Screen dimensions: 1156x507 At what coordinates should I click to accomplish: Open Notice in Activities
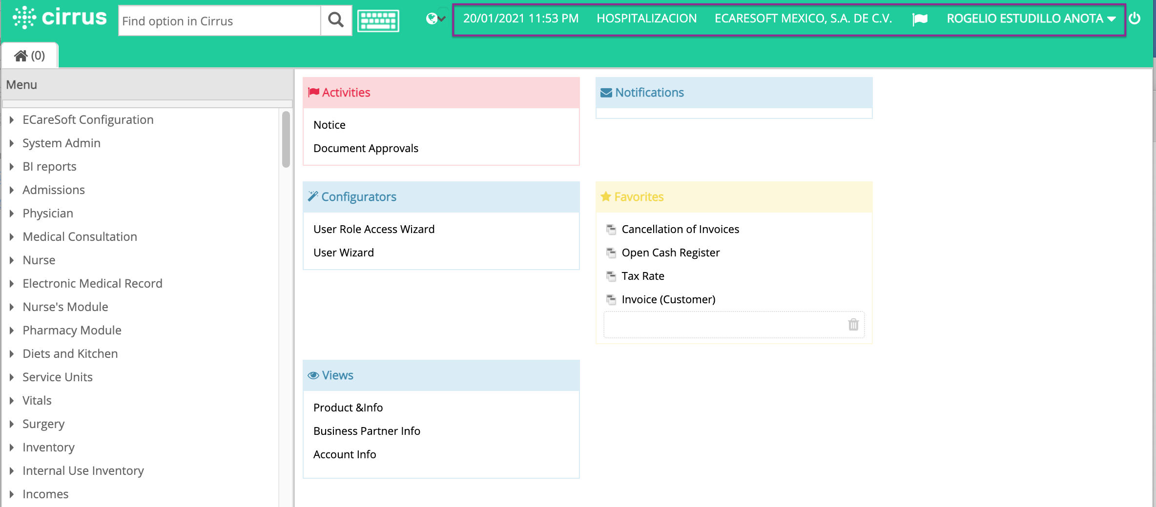point(329,125)
